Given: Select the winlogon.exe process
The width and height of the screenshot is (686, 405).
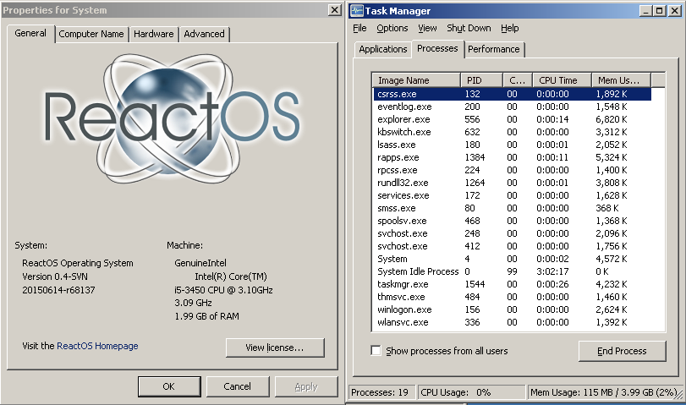Looking at the screenshot, I should tap(513, 309).
